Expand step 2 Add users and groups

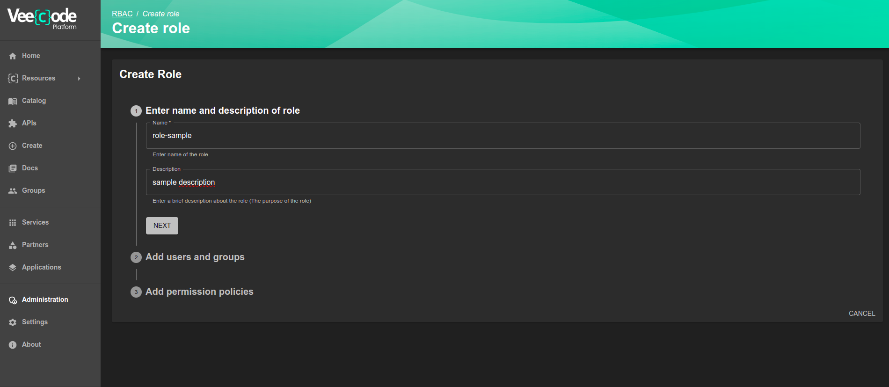(195, 257)
